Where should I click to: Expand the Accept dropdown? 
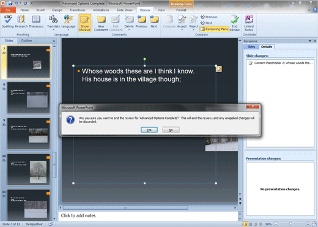[x=182, y=30]
